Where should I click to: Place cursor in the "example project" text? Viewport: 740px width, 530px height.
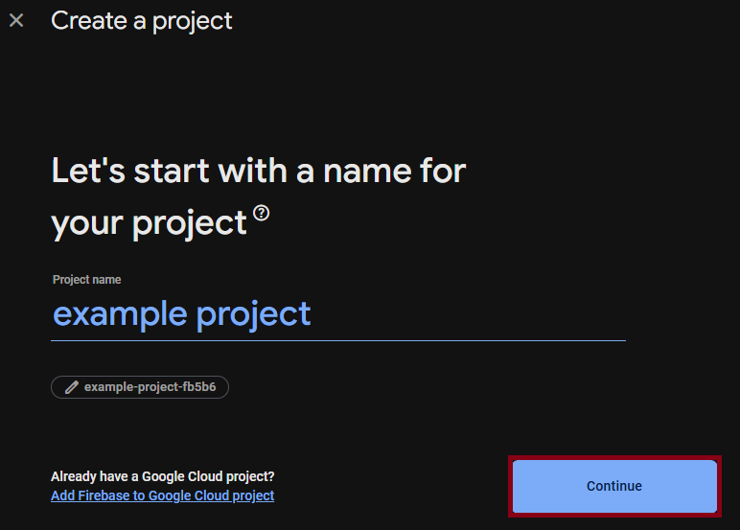click(x=182, y=314)
